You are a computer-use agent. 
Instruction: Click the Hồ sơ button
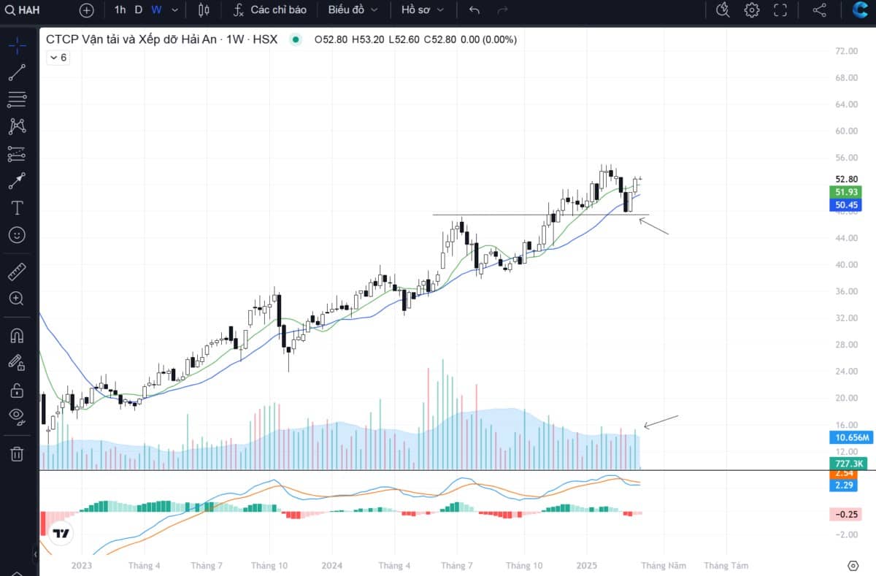(423, 10)
